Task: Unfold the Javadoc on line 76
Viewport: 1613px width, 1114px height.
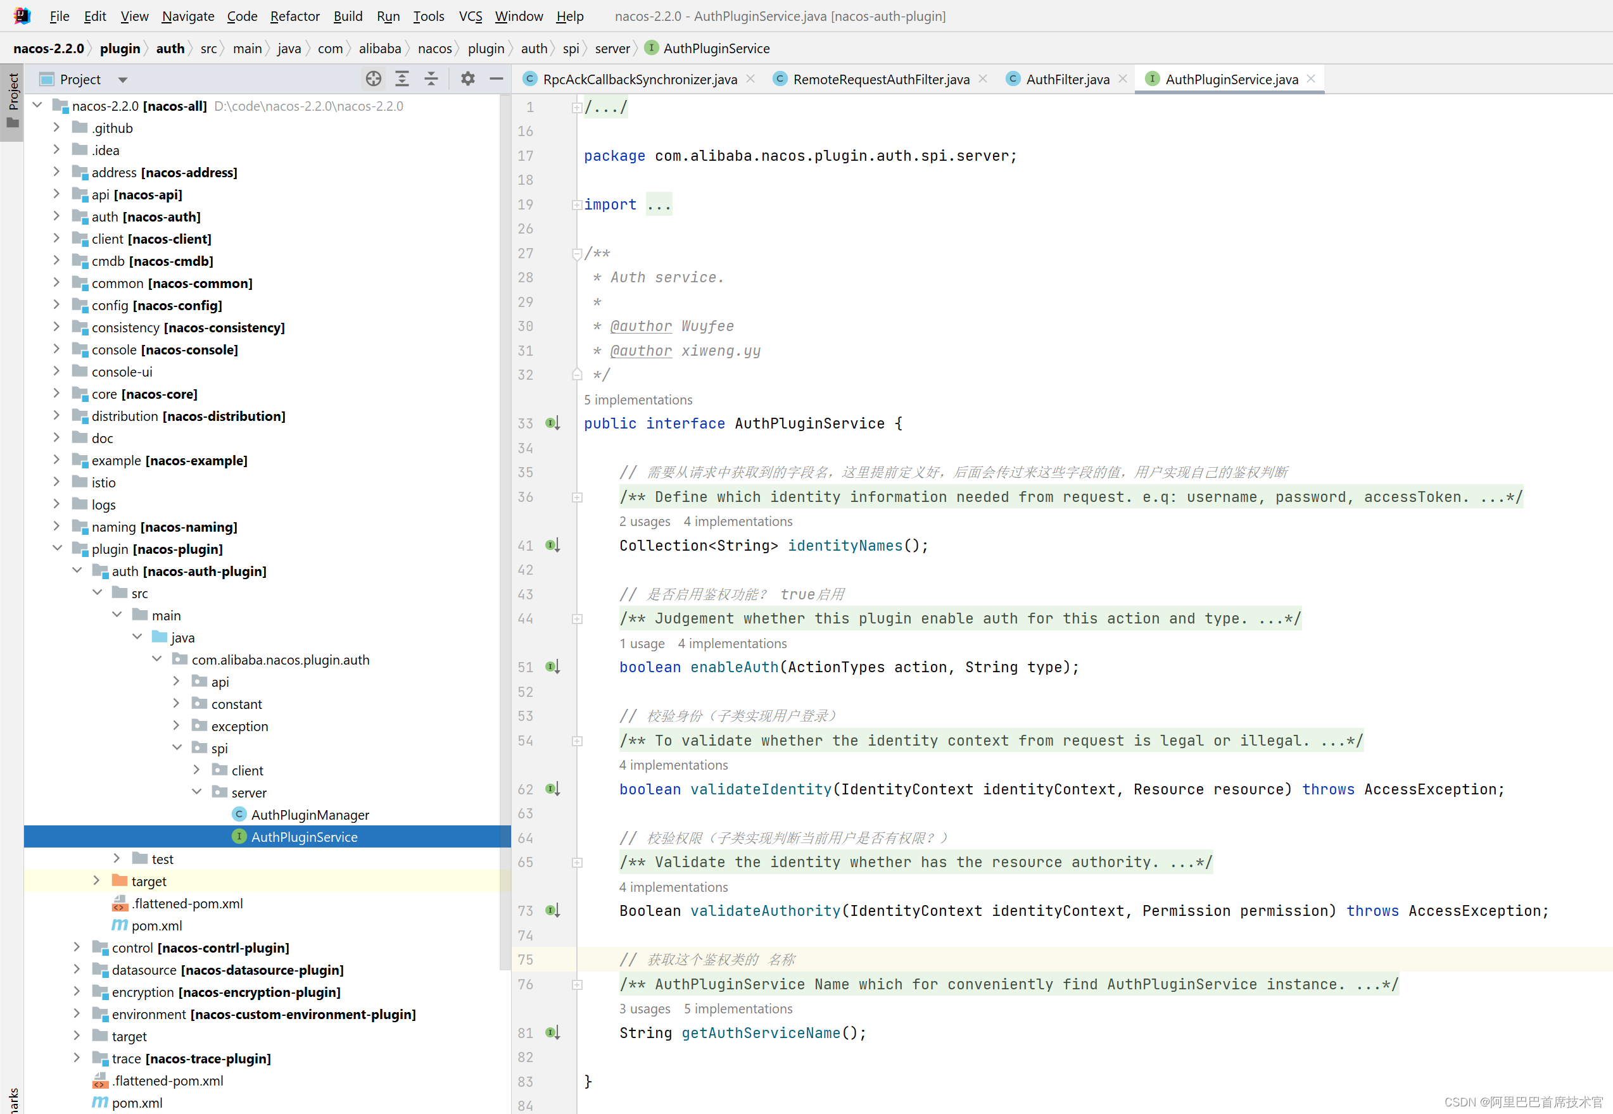Action: point(577,984)
